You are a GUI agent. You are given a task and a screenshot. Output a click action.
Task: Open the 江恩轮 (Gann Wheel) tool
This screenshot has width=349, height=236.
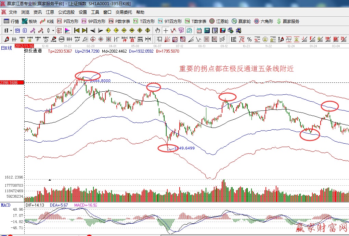click(x=220, y=21)
